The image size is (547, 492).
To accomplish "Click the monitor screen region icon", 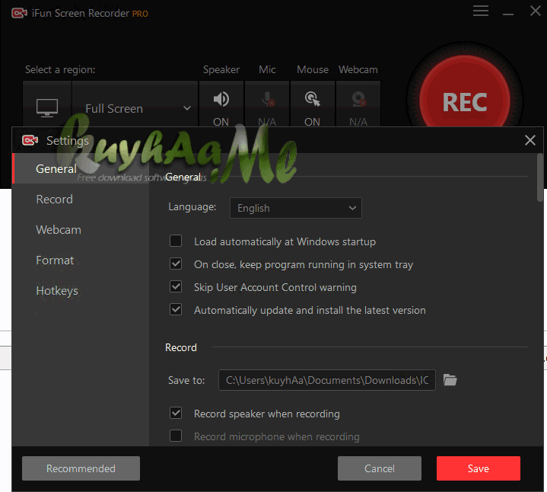I will click(x=47, y=108).
